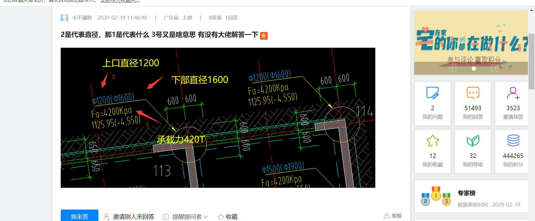Click the 我的等级 label
535x221 pixels.
pyautogui.click(x=473, y=165)
